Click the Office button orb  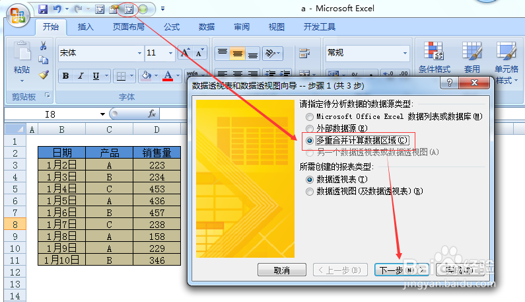coord(18,15)
